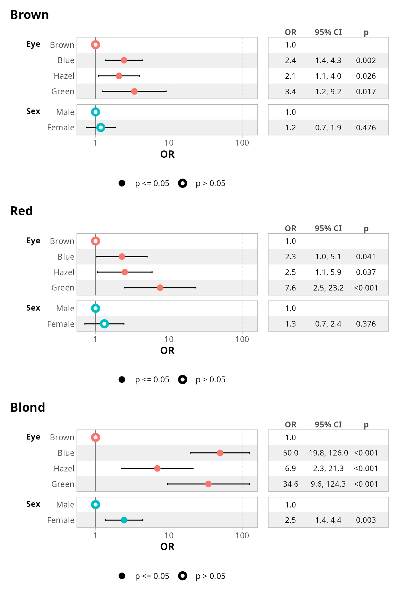Click the filled p <= 0.05 legend dot under Brown plot
The image size is (399, 599).
click(122, 183)
